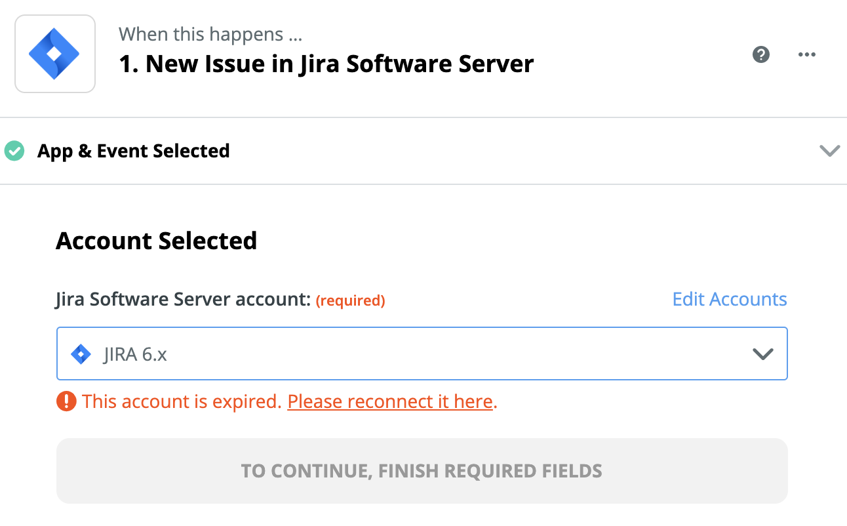The image size is (847, 526).
Task: Expand the App & Event Selected chevron
Action: [x=829, y=151]
